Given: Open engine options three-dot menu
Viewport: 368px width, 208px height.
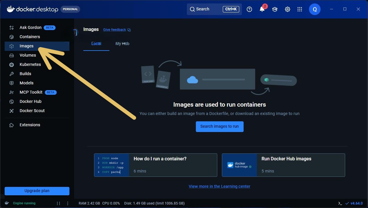Looking at the screenshot, I should click(x=68, y=203).
